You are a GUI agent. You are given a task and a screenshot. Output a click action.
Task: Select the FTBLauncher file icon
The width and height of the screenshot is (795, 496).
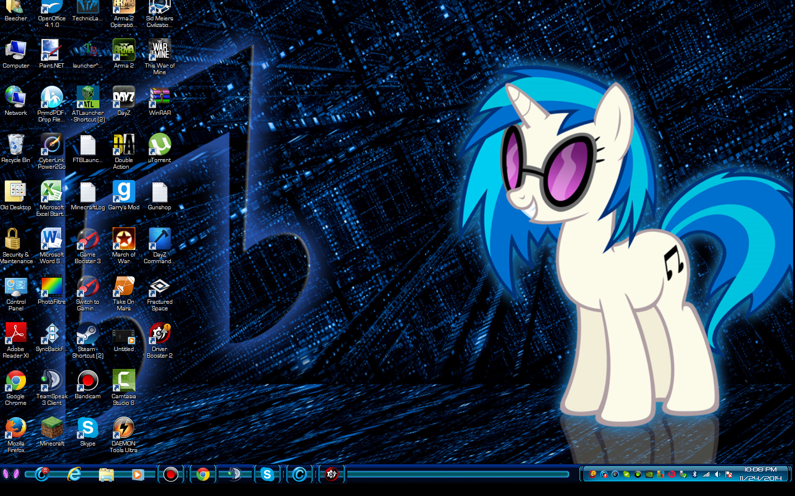[88, 148]
